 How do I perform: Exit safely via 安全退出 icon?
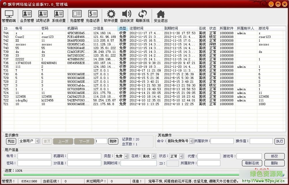160,16
